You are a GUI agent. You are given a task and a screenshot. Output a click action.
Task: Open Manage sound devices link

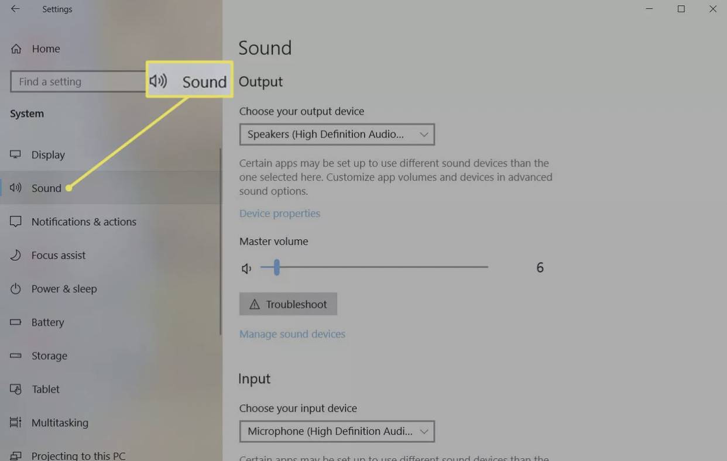click(292, 334)
